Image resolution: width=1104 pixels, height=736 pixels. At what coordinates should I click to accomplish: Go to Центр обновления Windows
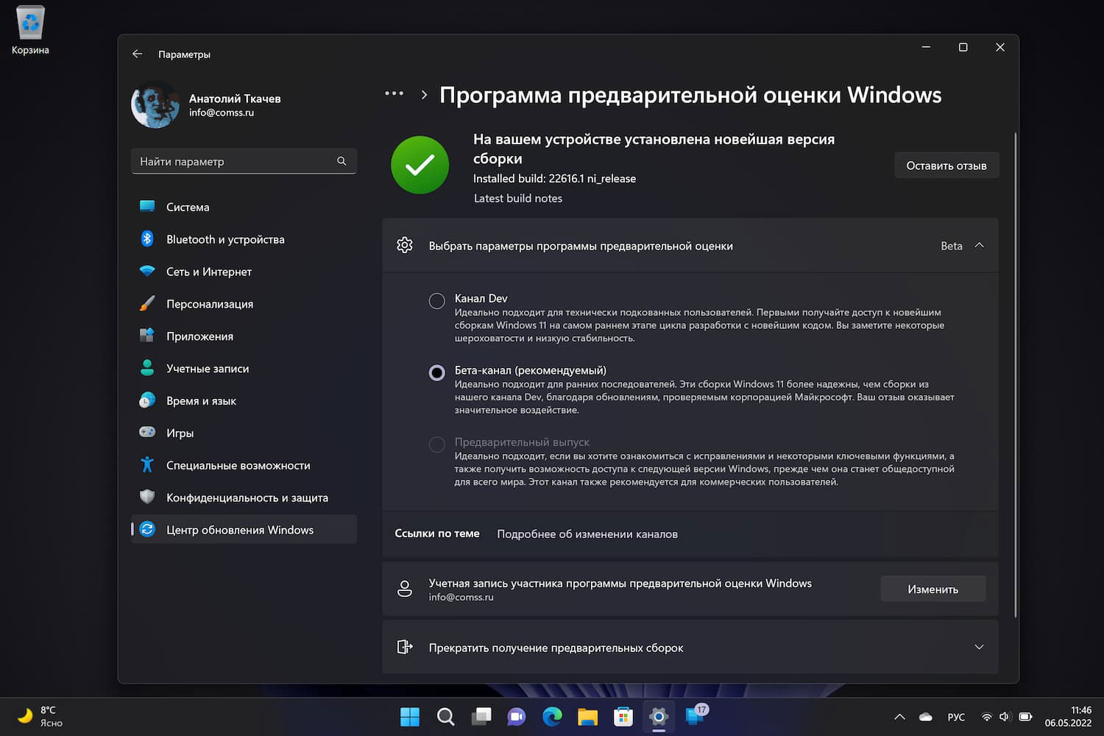tap(244, 529)
